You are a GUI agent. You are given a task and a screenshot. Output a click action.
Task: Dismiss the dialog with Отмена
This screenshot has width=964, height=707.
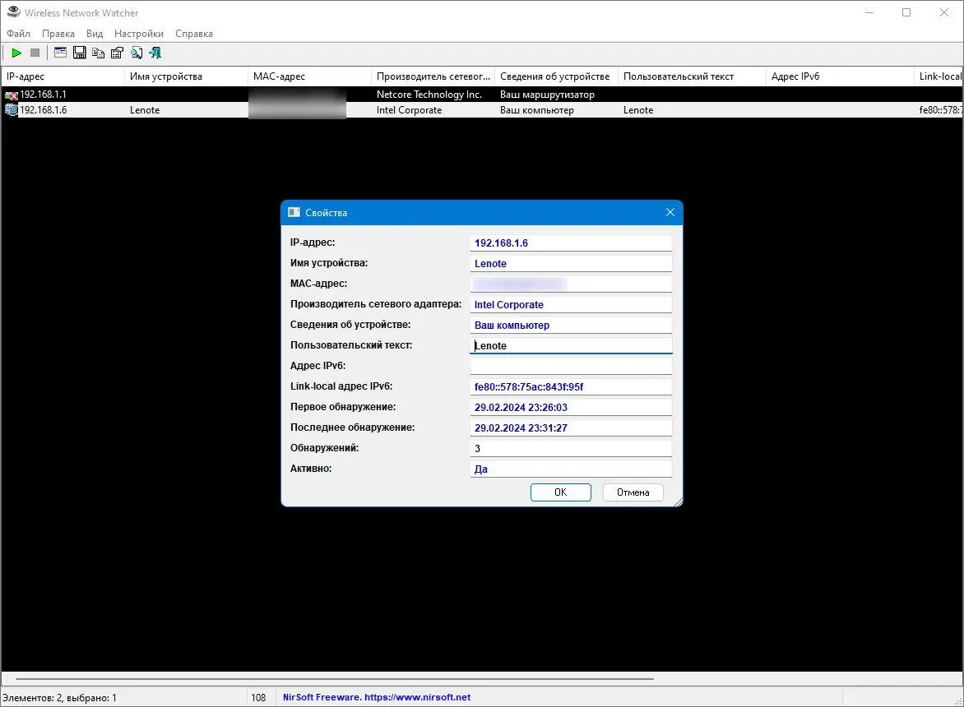pos(633,492)
